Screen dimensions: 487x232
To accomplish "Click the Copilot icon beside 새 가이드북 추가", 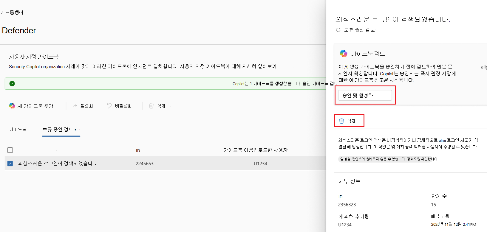I will tap(12, 106).
